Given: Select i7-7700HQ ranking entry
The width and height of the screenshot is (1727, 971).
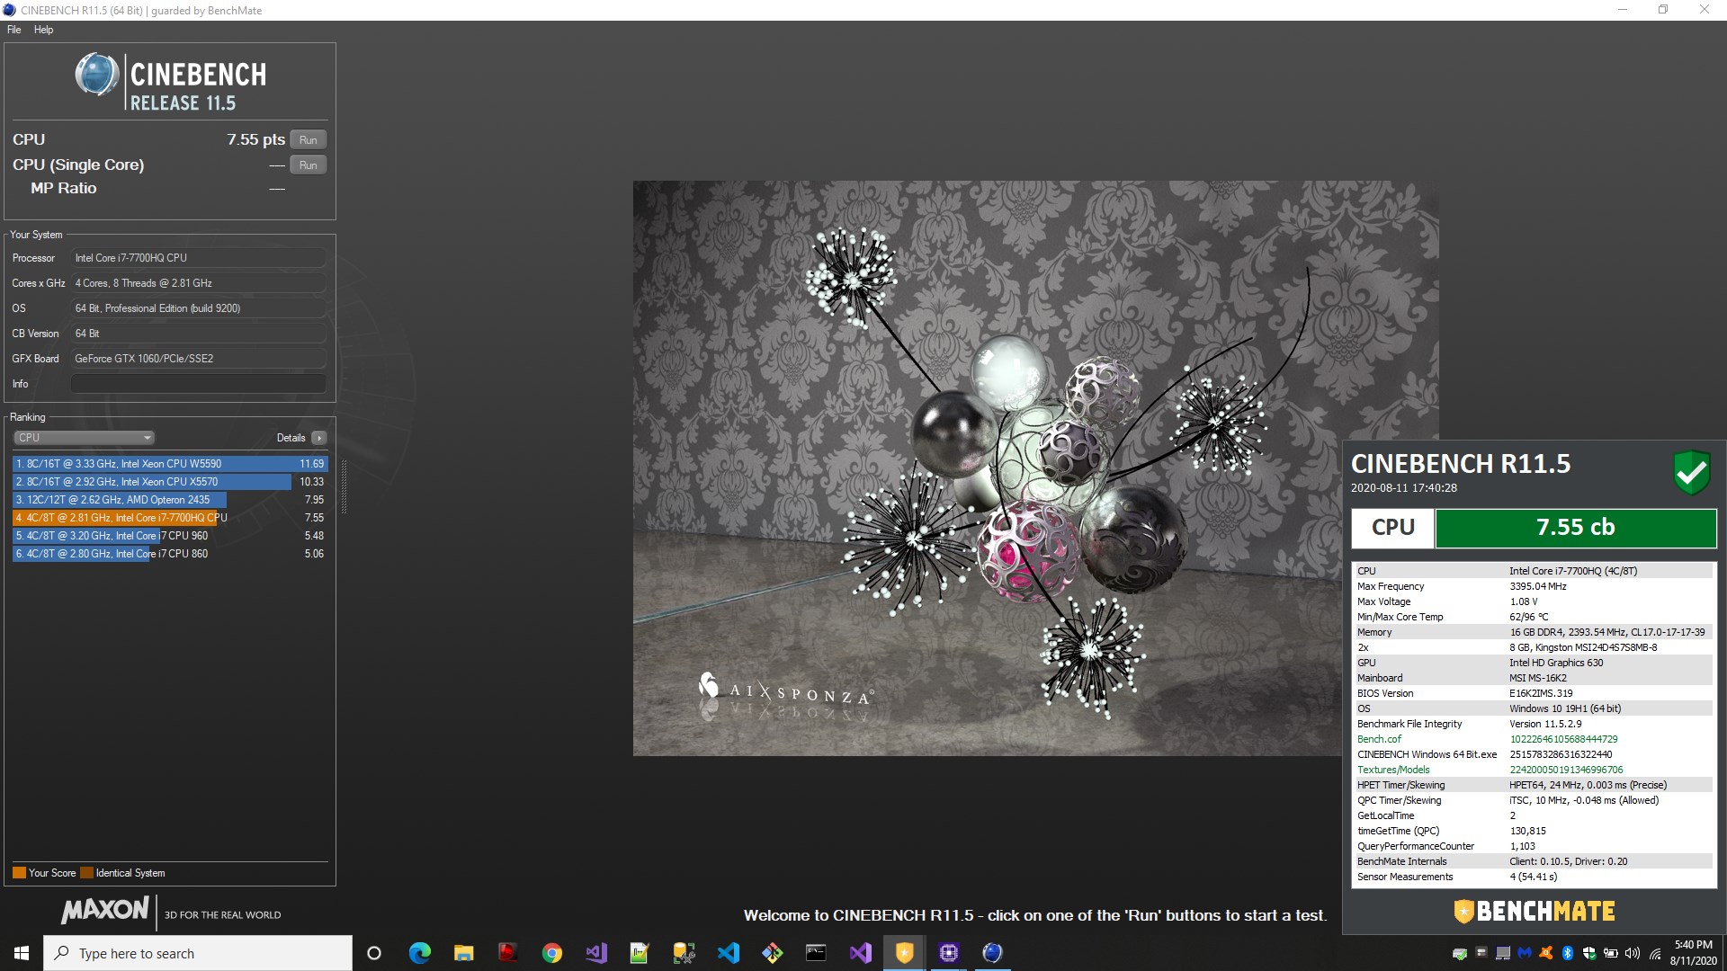Looking at the screenshot, I should [x=170, y=518].
